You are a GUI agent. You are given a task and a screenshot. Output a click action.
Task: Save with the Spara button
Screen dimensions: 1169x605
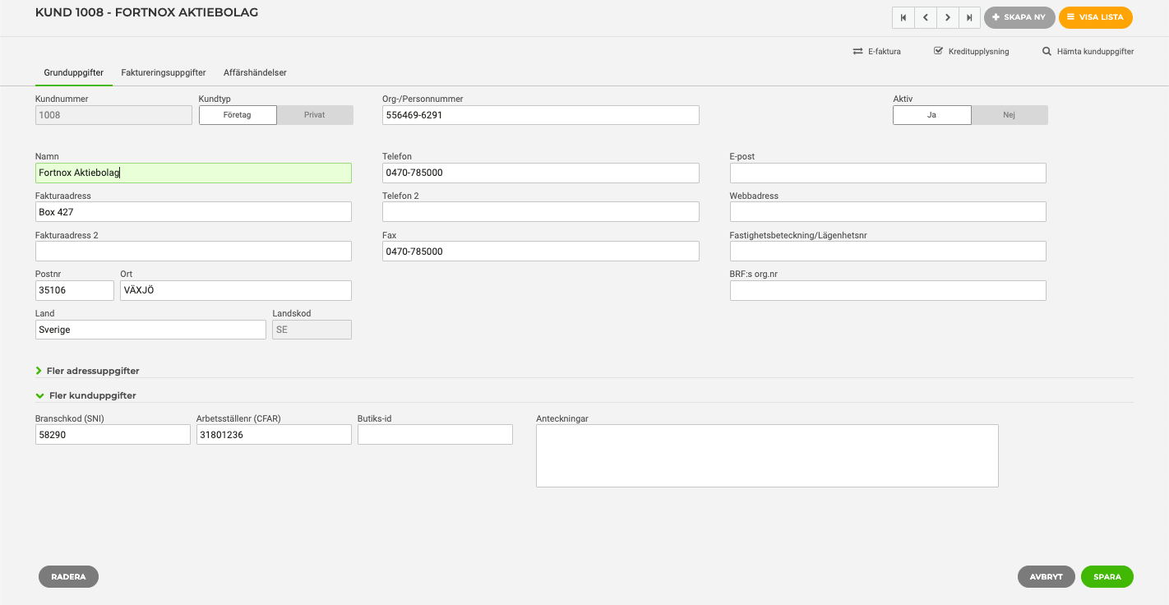pyautogui.click(x=1107, y=577)
